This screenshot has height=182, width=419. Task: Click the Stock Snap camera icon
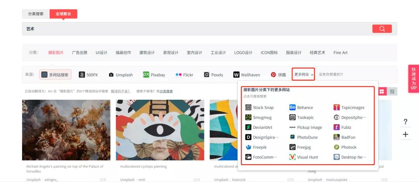(248, 107)
